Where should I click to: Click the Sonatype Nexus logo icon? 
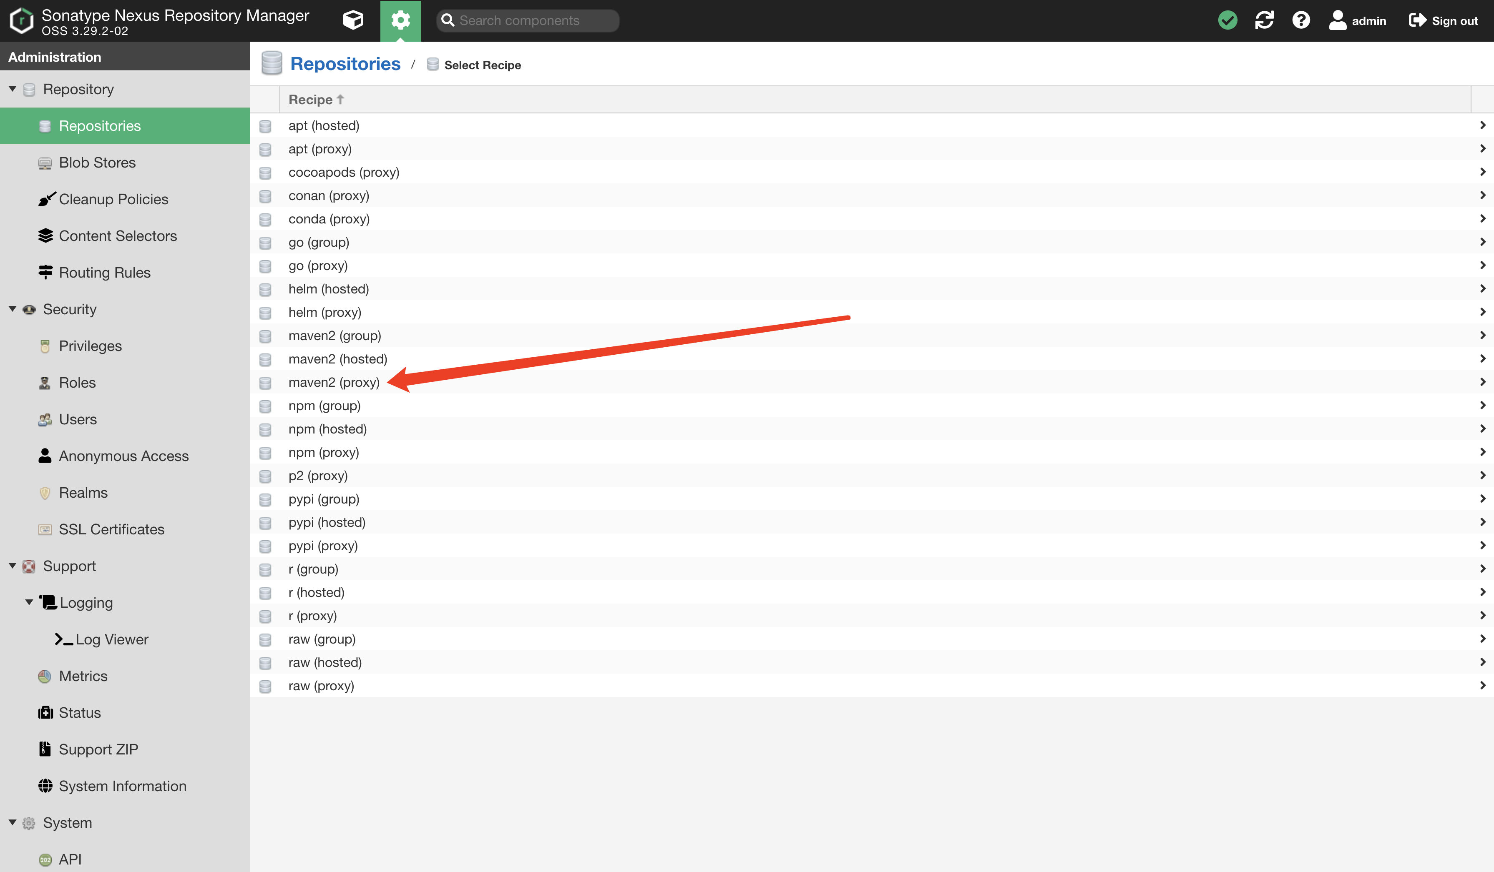[22, 21]
